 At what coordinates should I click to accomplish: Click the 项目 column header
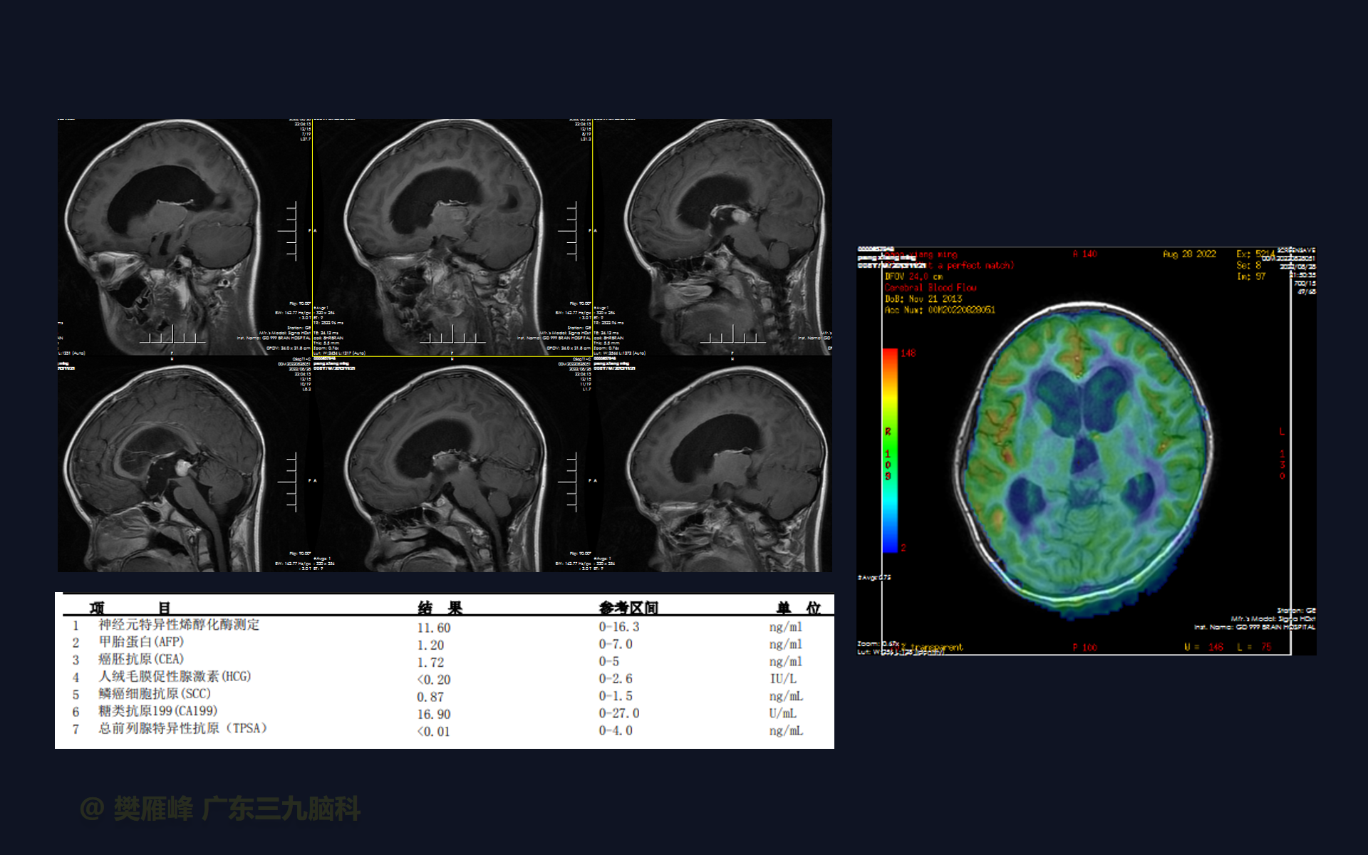point(130,608)
